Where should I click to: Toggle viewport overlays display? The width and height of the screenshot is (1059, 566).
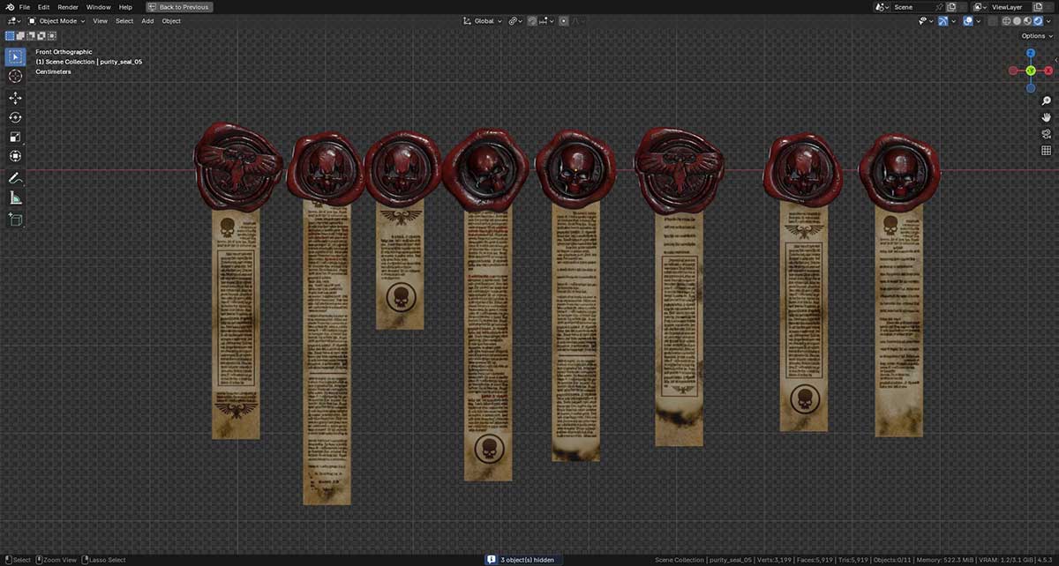pyautogui.click(x=968, y=21)
